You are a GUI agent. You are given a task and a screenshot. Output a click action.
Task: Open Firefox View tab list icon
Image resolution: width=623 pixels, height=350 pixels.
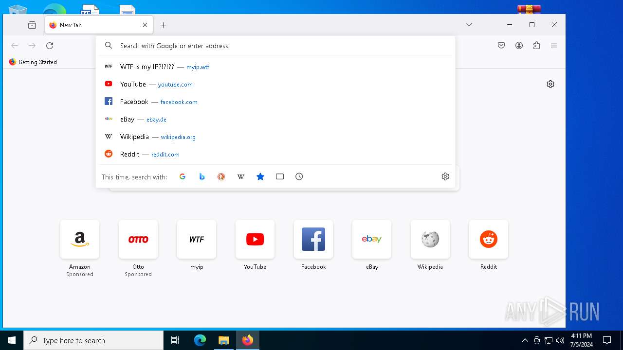point(32,25)
